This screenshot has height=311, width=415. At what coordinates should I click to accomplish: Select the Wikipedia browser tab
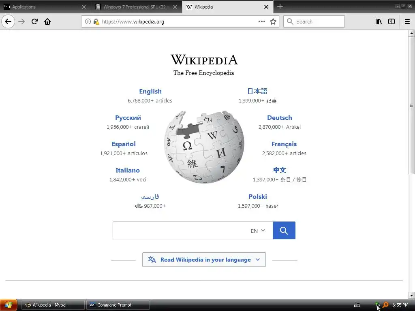(x=228, y=7)
